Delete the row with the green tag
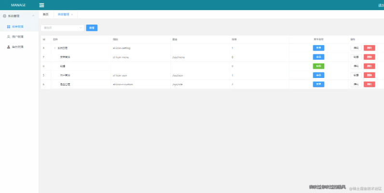384x193 pixels. tap(370, 66)
